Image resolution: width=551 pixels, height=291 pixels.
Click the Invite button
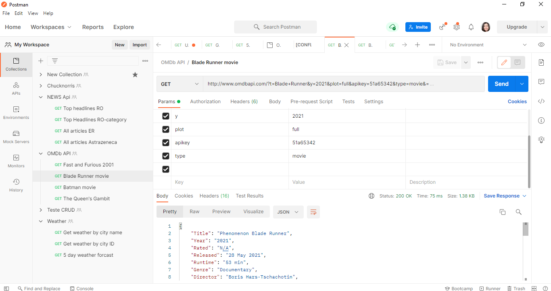click(x=418, y=27)
